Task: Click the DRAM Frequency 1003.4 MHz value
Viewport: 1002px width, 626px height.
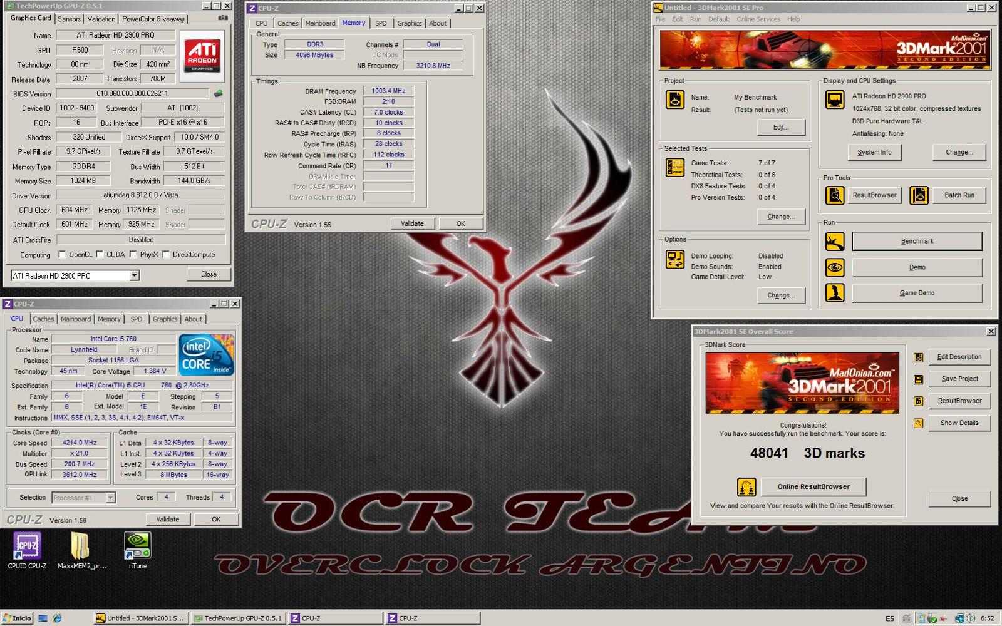Action: 388,91
